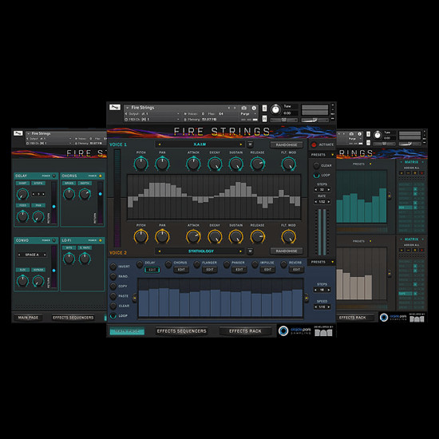Toggle Delay power in left window
Screen dimensions: 439x439
click(53, 176)
